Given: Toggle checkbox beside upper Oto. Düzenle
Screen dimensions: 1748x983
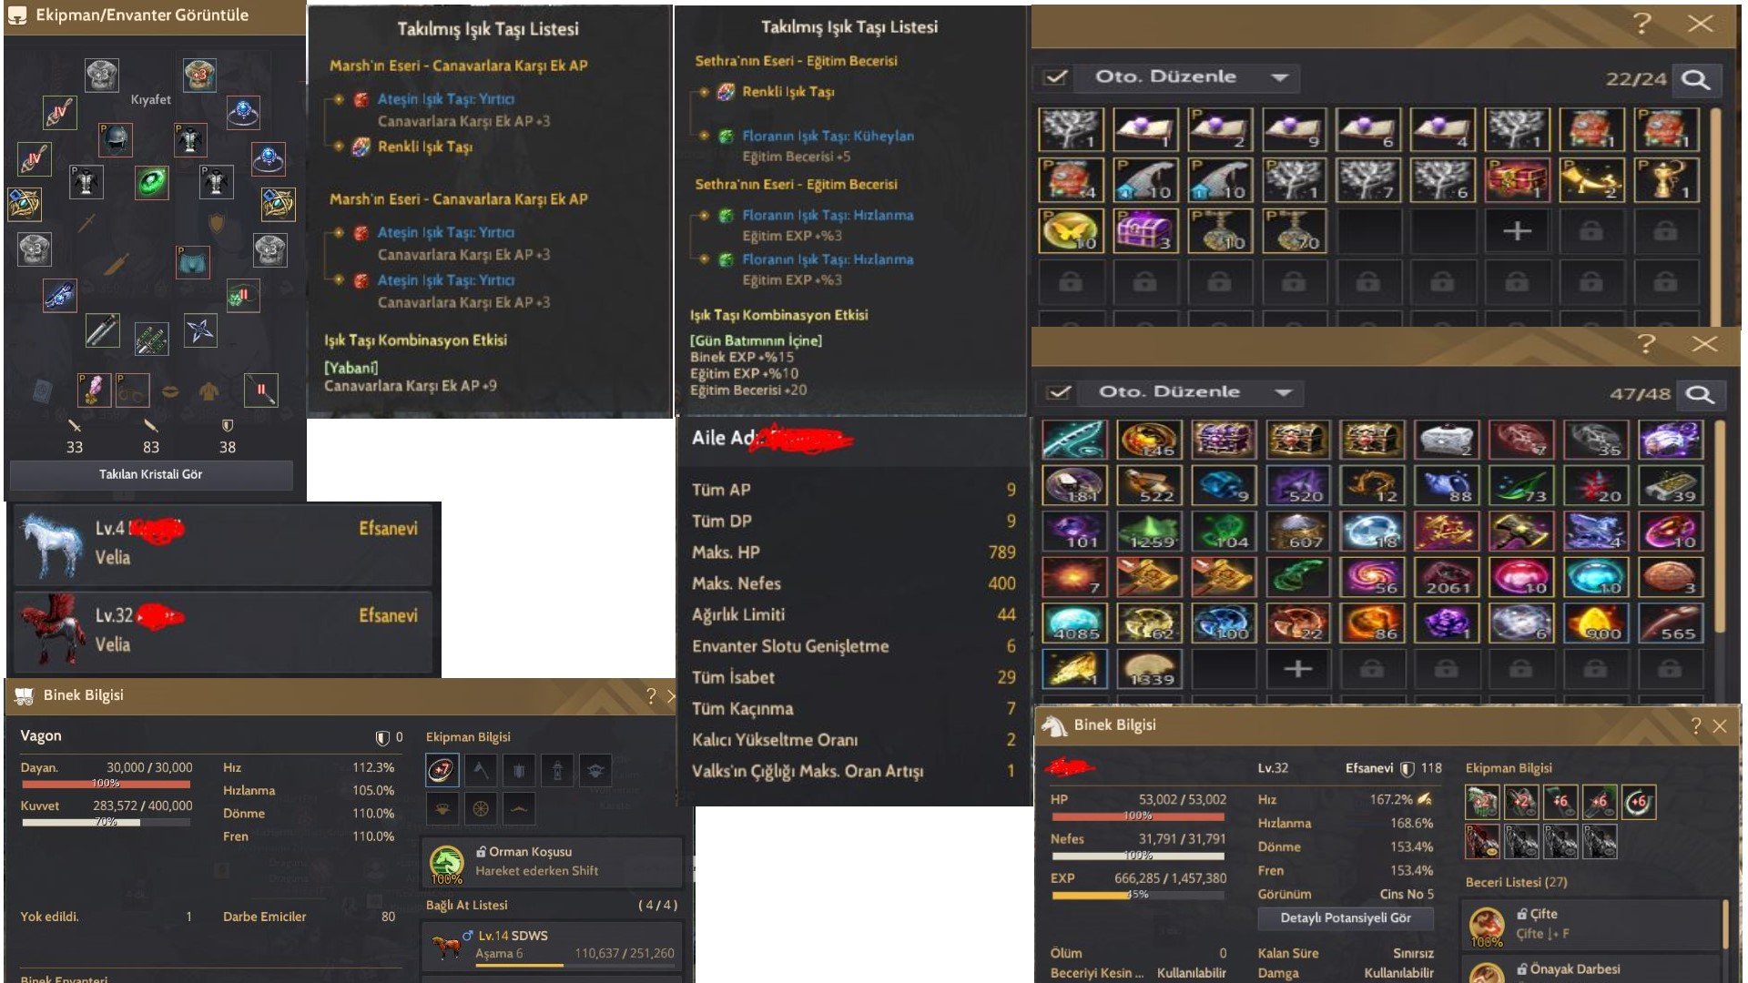Looking at the screenshot, I should [1056, 77].
